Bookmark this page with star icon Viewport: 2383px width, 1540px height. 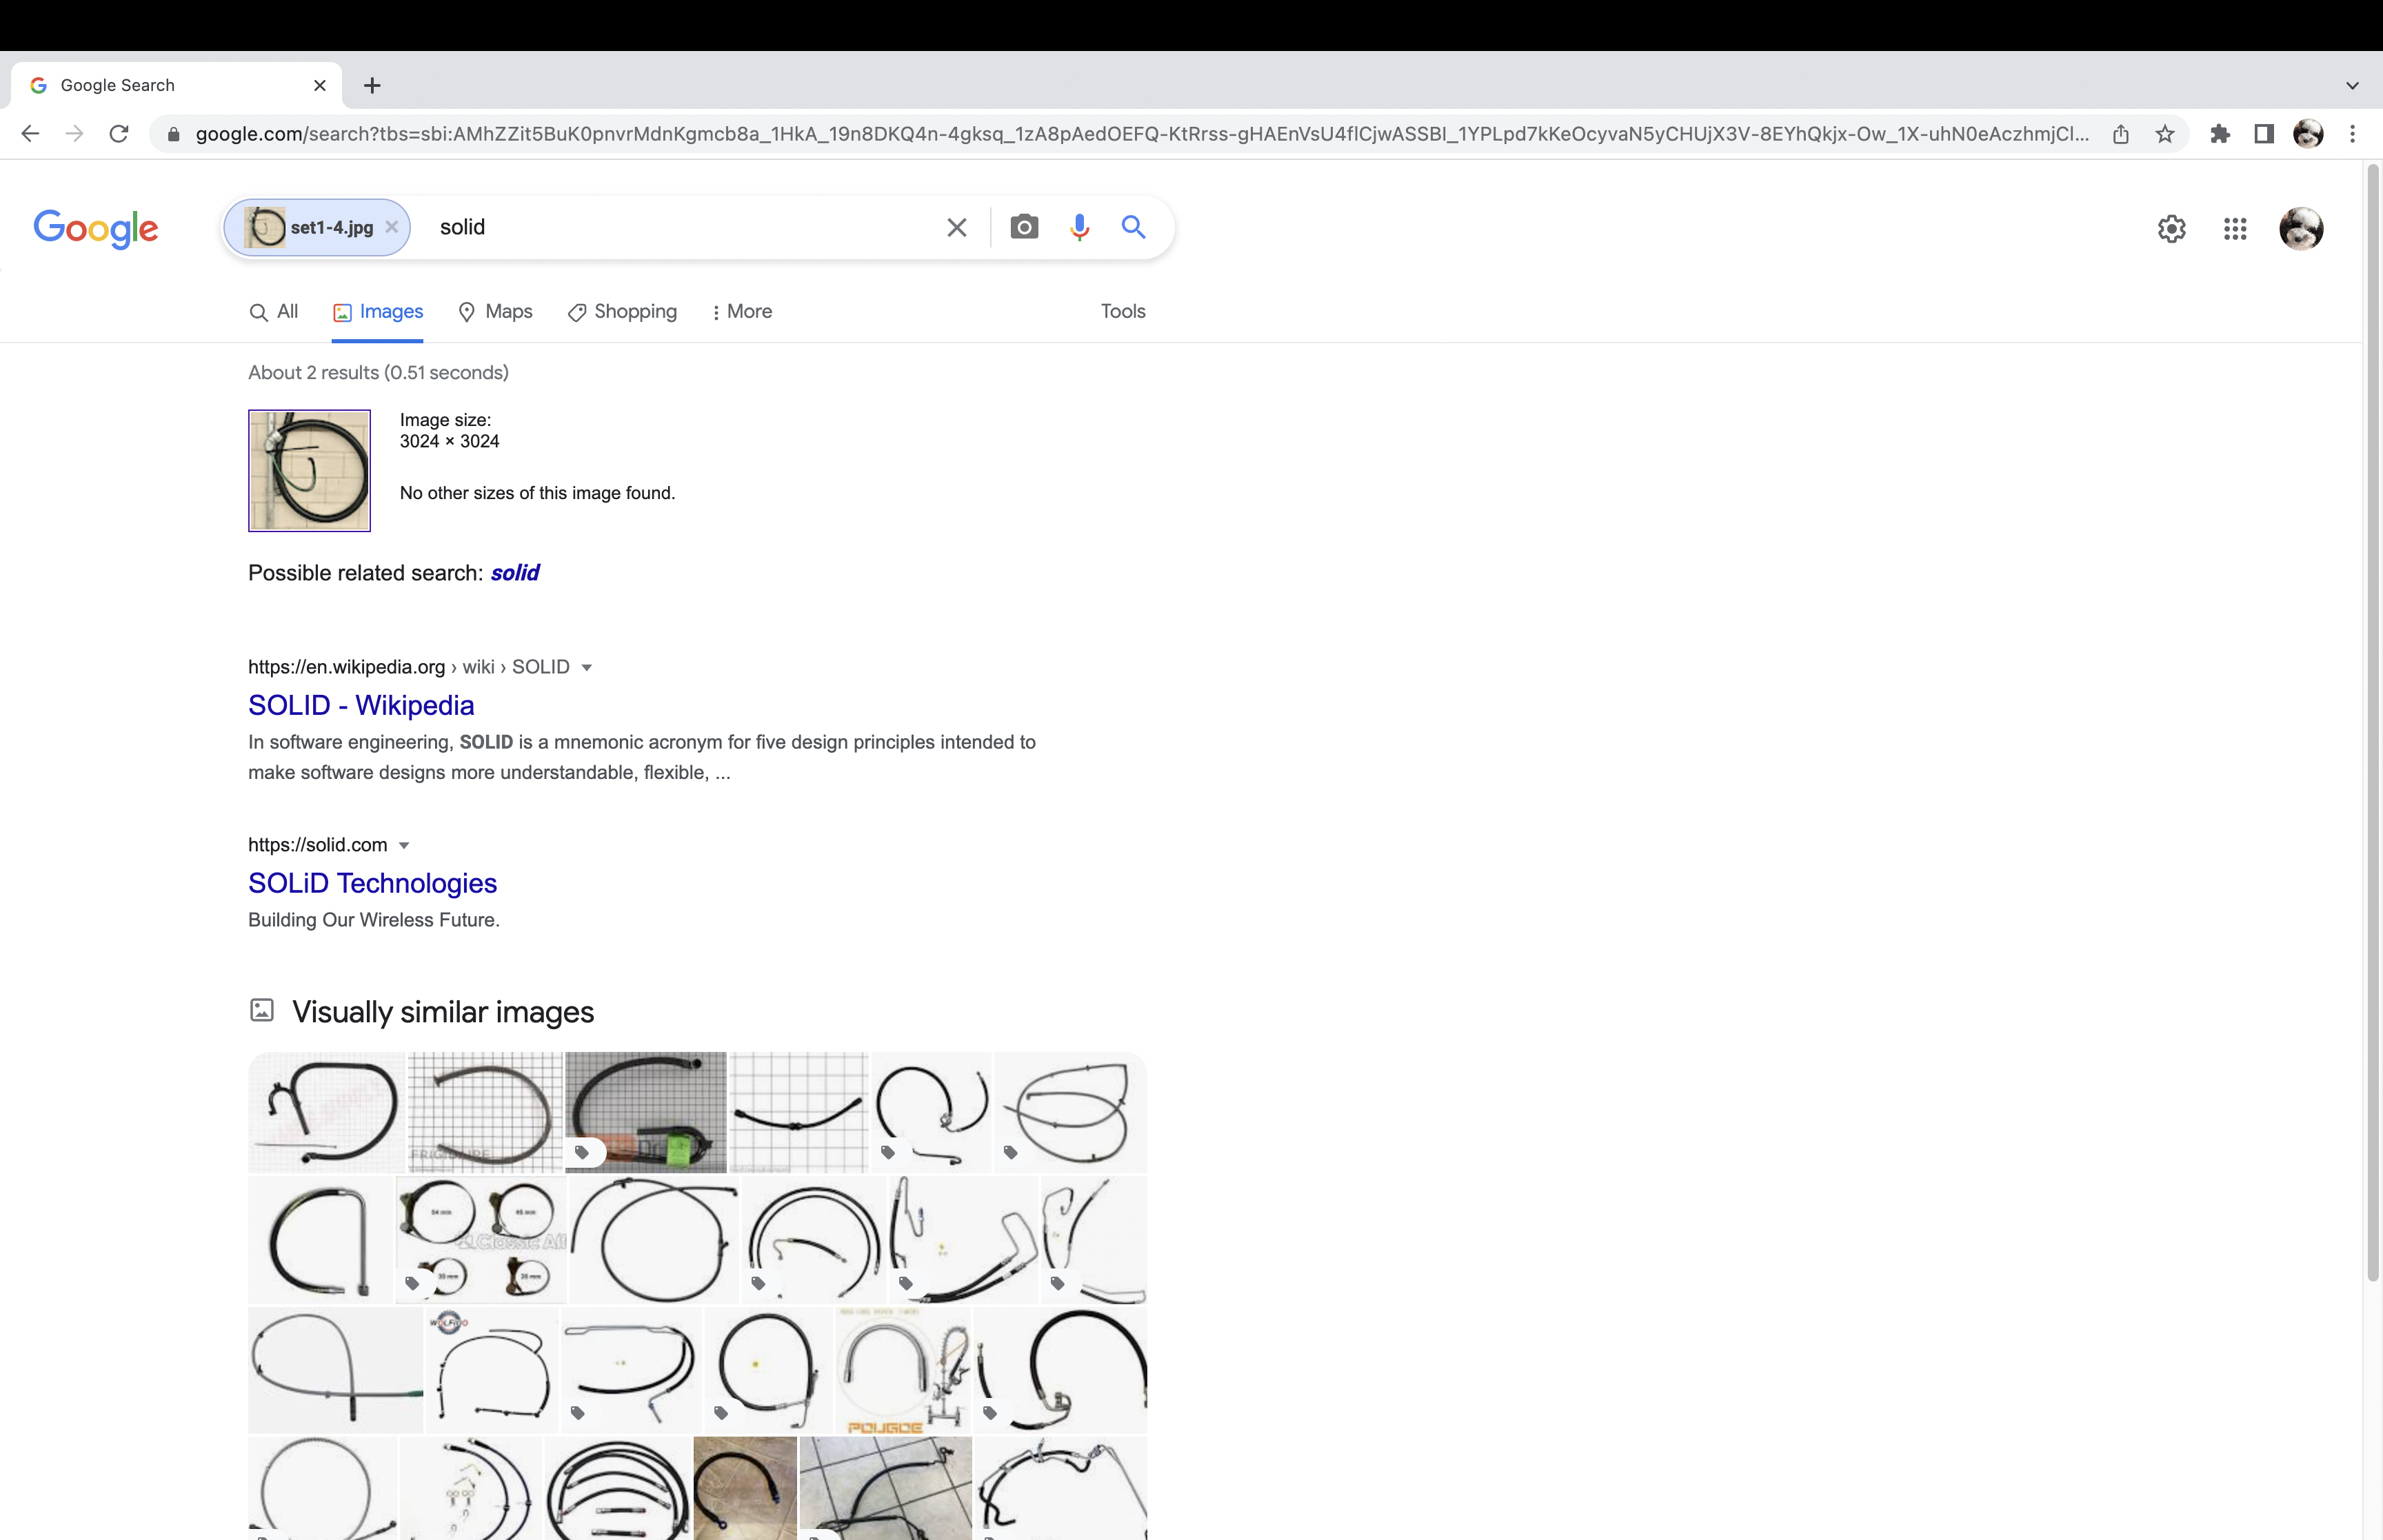2165,134
